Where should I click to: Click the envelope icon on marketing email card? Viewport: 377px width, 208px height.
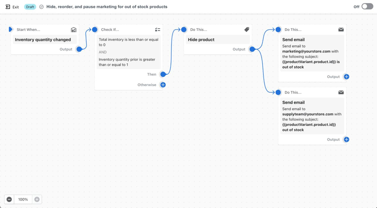341,30
